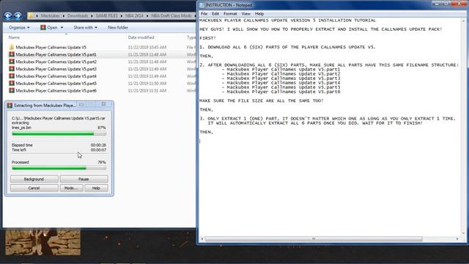The width and height of the screenshot is (469, 264).
Task: Open the Share with dropdown
Action: click(x=85, y=28)
